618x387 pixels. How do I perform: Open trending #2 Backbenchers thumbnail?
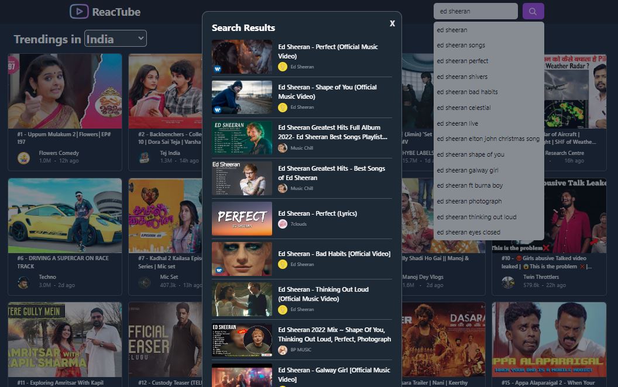(x=165, y=91)
